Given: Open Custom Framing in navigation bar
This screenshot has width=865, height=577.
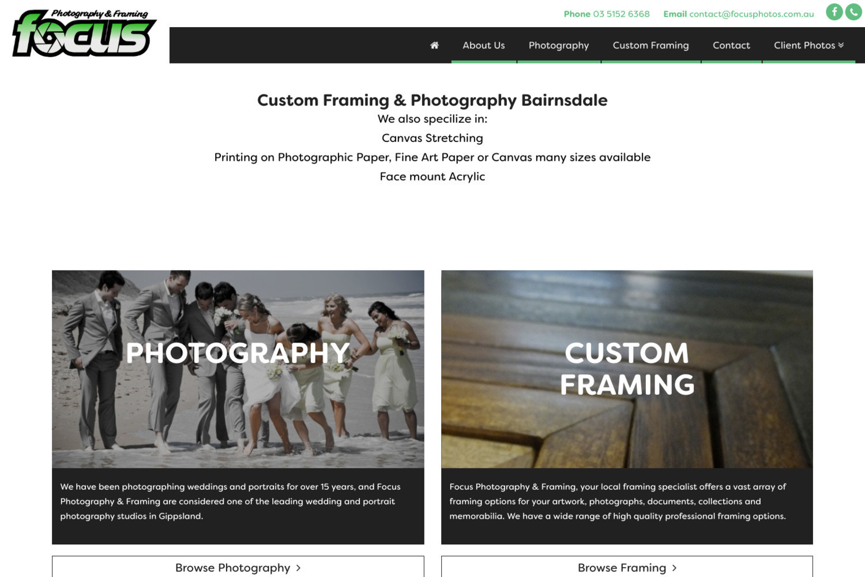Looking at the screenshot, I should (650, 45).
